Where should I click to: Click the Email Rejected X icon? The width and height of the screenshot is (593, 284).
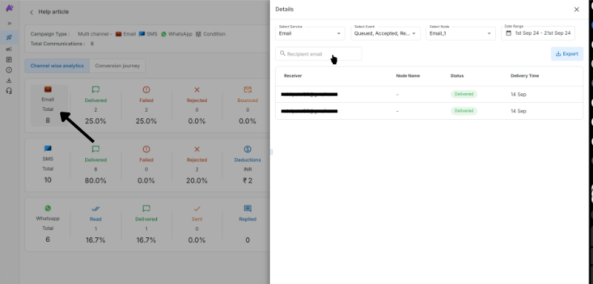point(197,89)
